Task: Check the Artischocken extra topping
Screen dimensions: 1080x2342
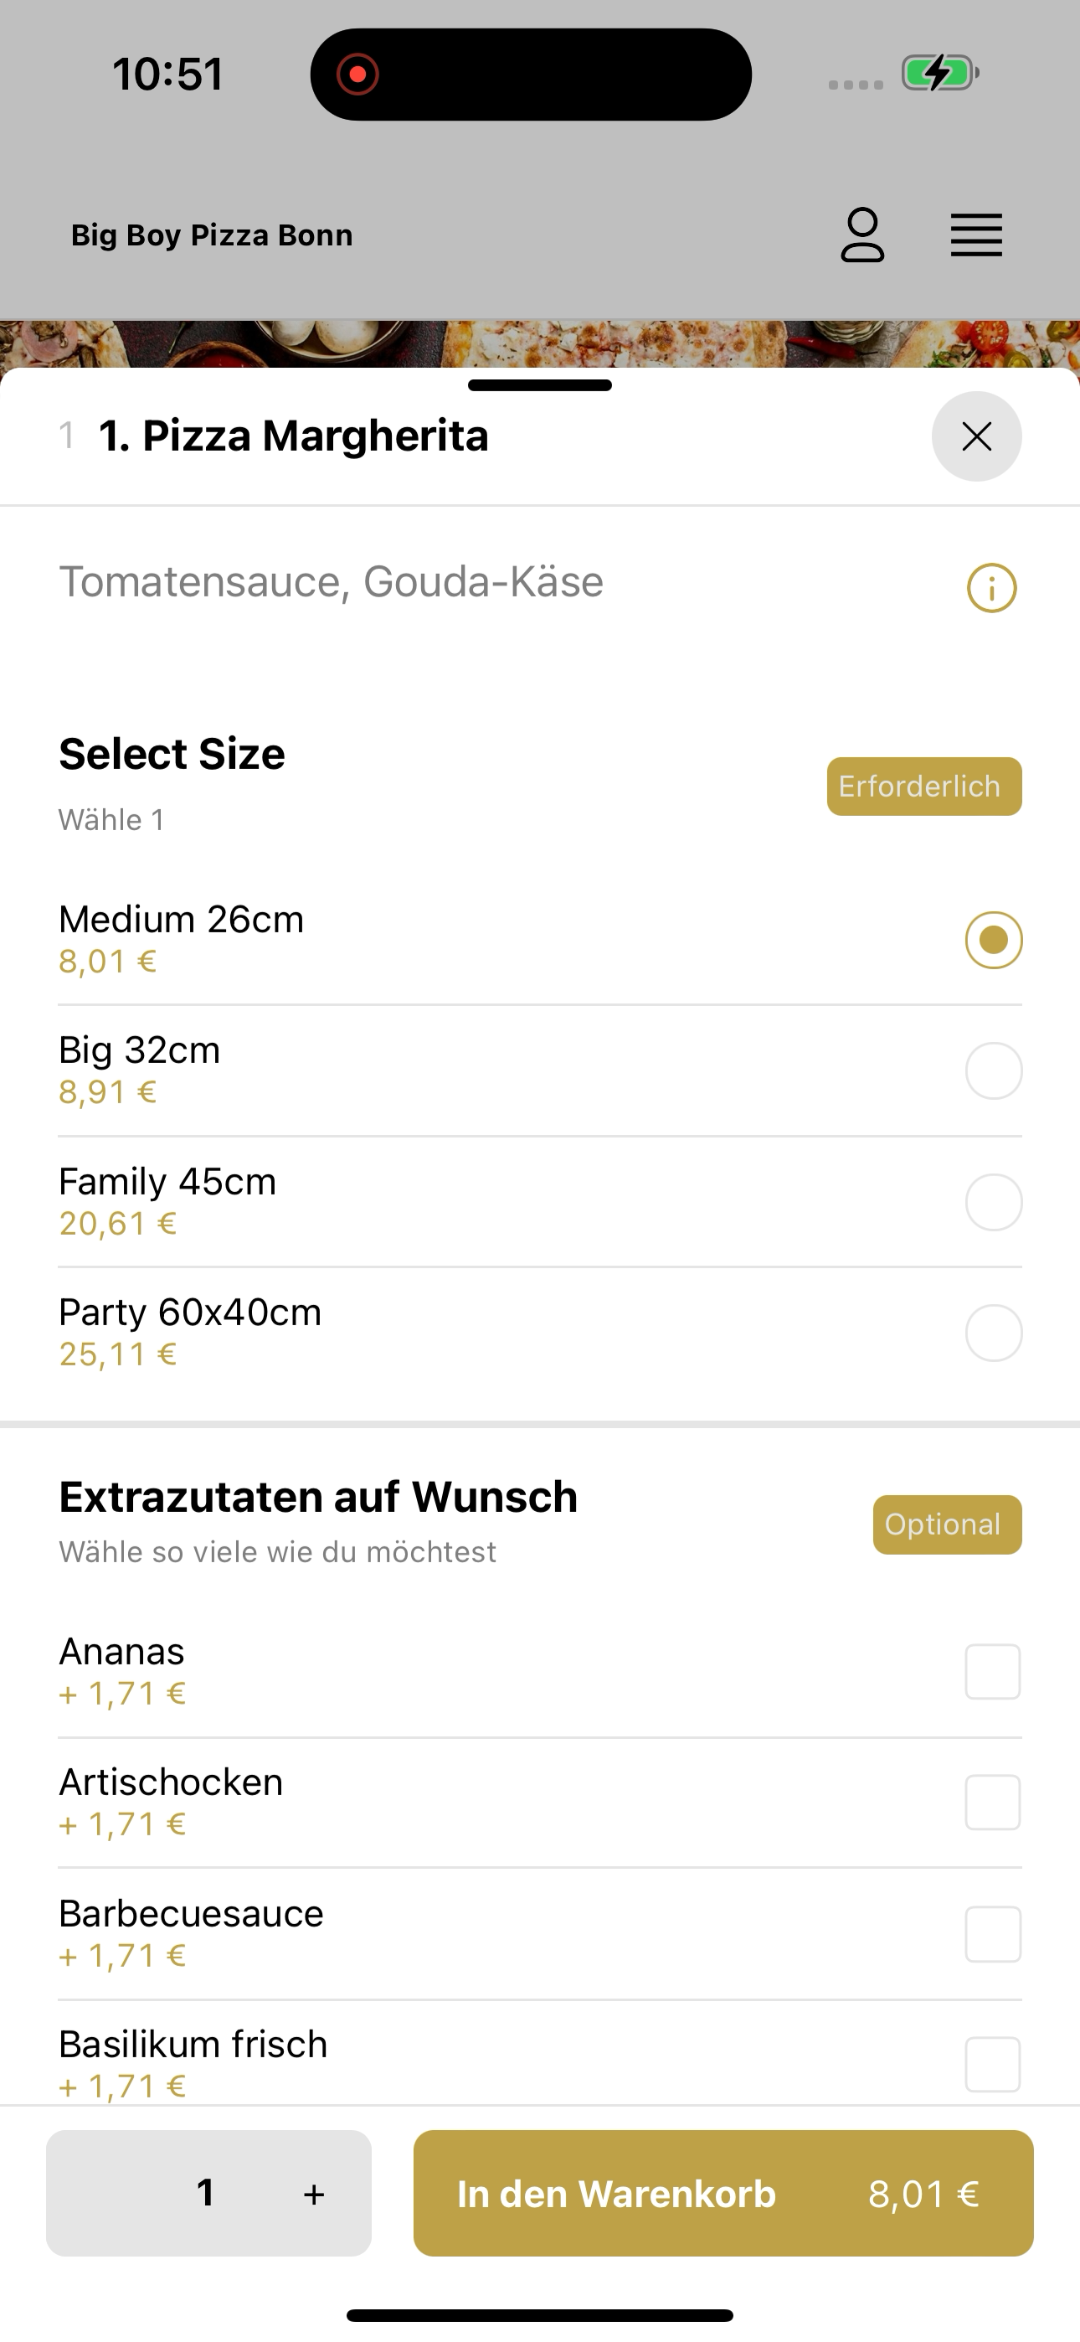Action: click(993, 1802)
